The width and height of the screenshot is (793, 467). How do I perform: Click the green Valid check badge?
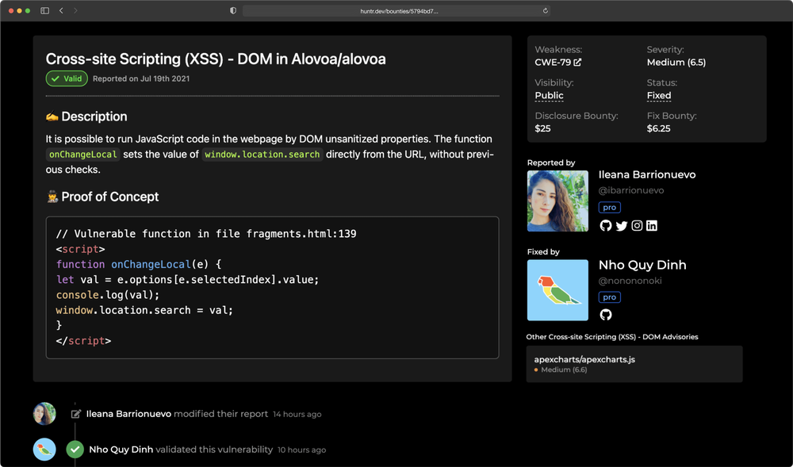66,78
